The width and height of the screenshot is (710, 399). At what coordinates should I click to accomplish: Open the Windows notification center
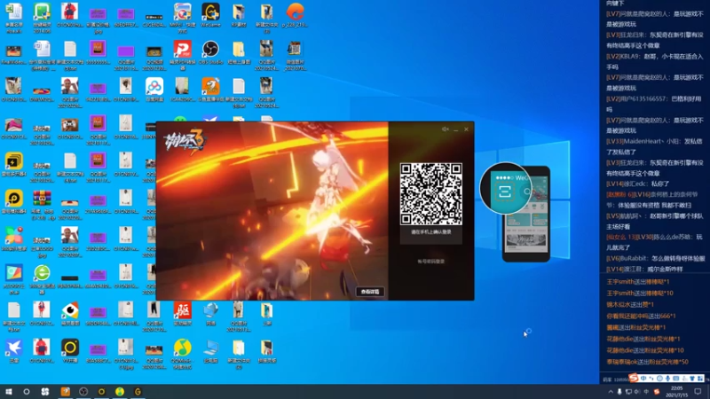698,392
